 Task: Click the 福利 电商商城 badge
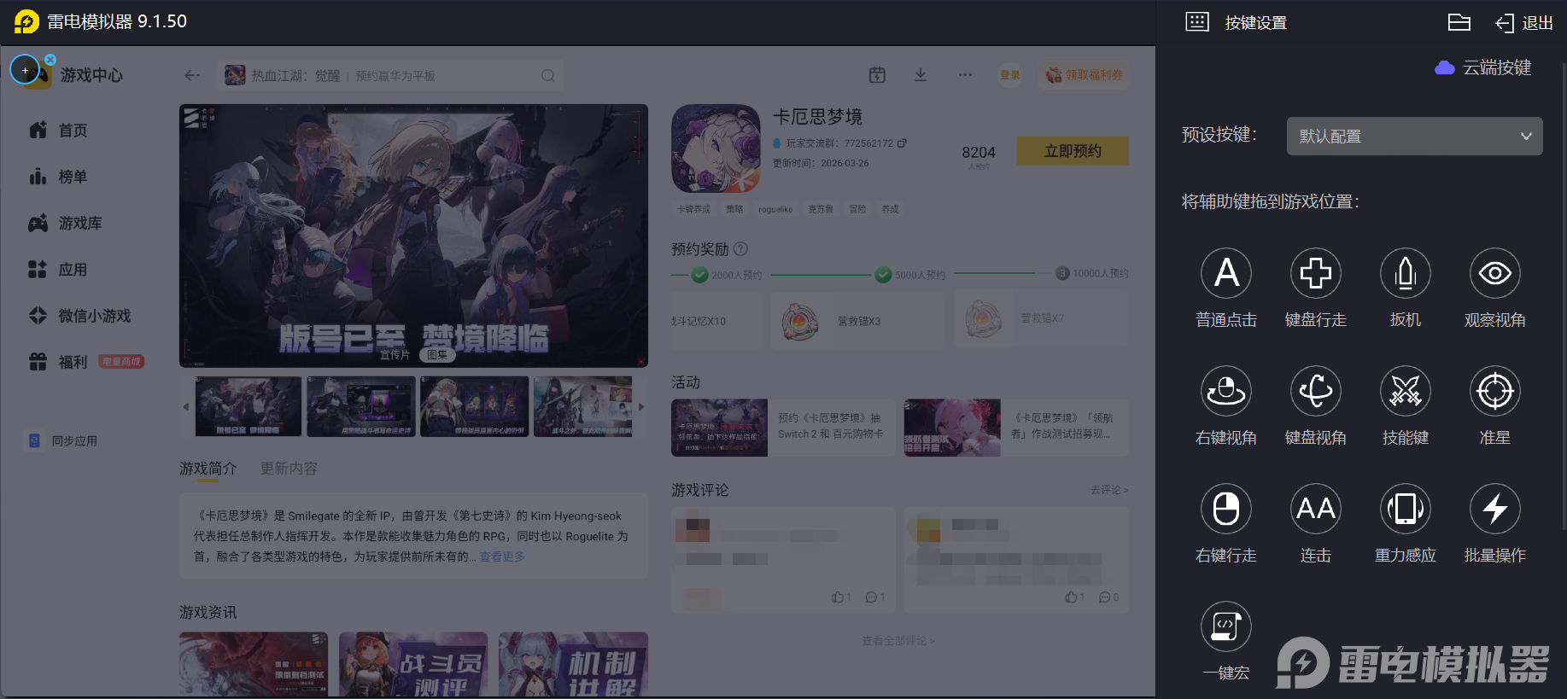(121, 362)
